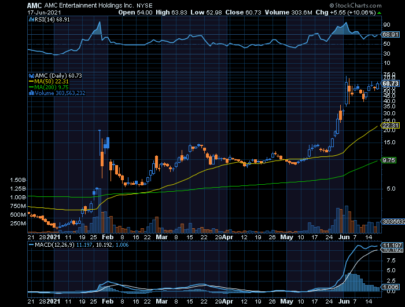Click the MA(50) 22.31 legend text

[x=51, y=82]
